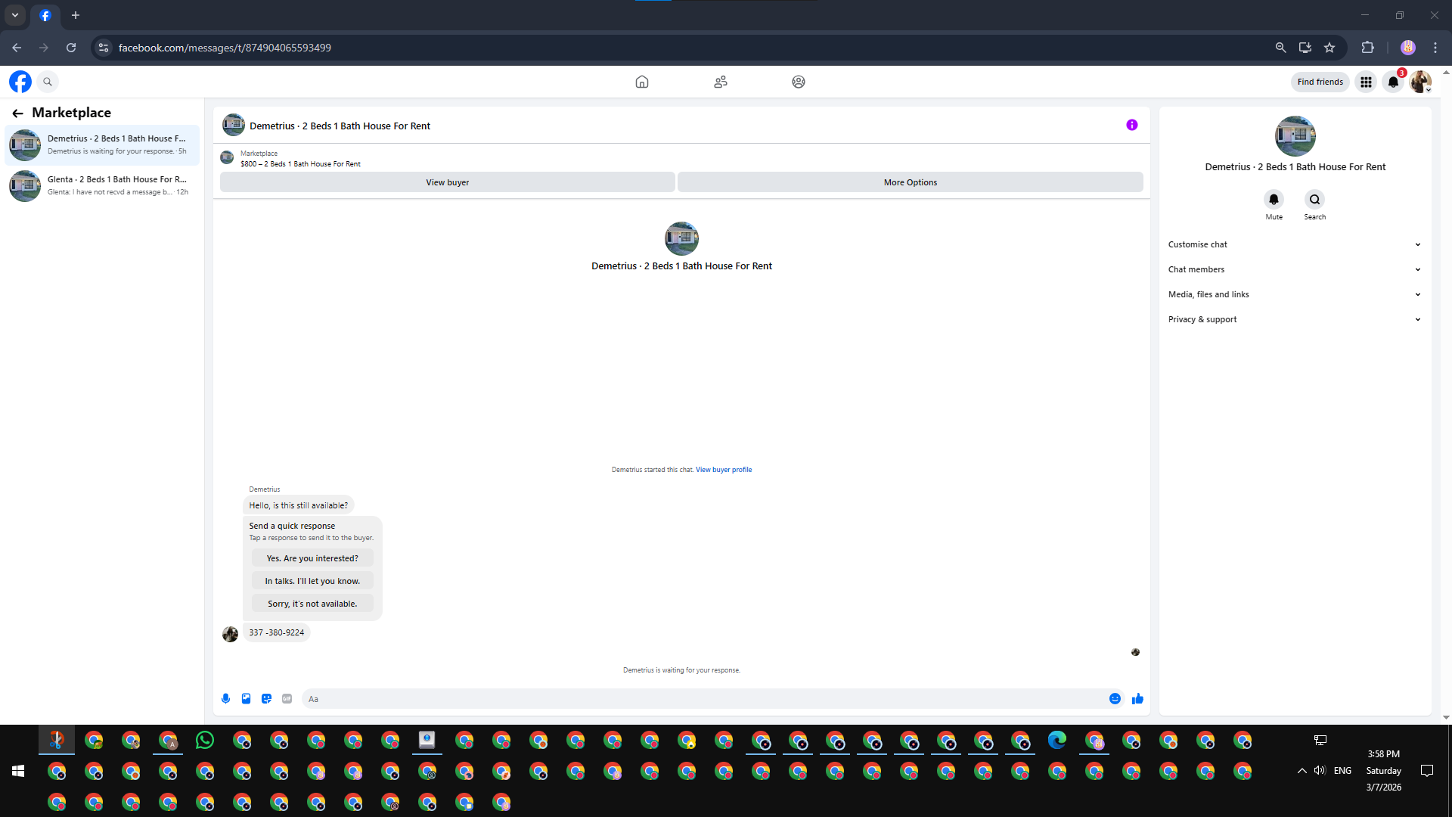Send quick reply "Yes. Are you interested?"
This screenshot has width=1452, height=817.
(312, 558)
